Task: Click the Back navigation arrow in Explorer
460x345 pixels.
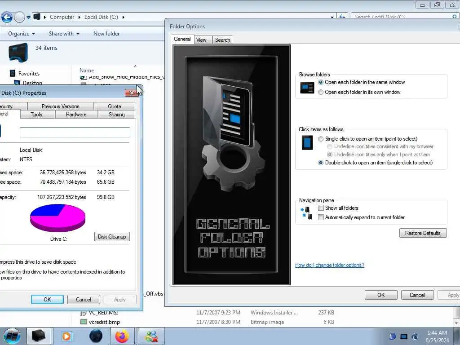Action: point(7,18)
